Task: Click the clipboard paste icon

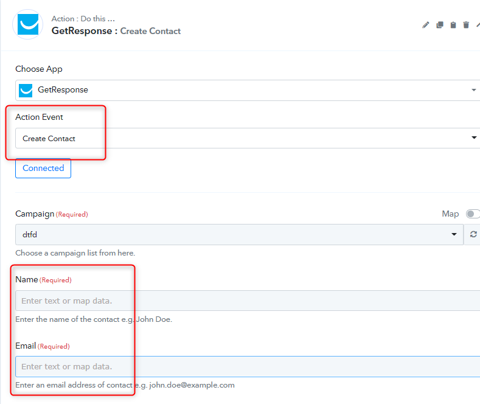Action: pyautogui.click(x=453, y=25)
